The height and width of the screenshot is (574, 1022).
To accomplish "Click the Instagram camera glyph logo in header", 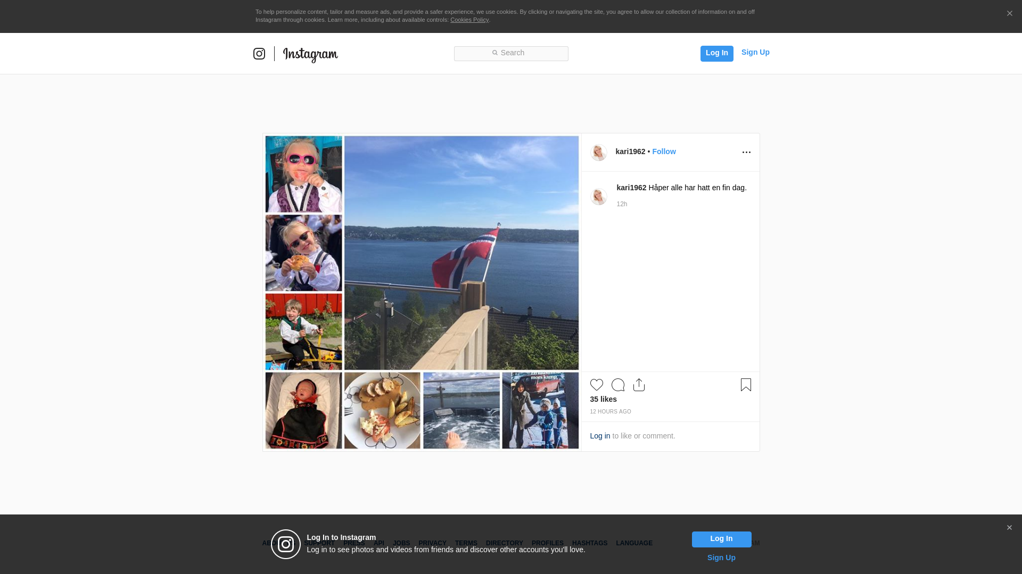I will click(259, 54).
